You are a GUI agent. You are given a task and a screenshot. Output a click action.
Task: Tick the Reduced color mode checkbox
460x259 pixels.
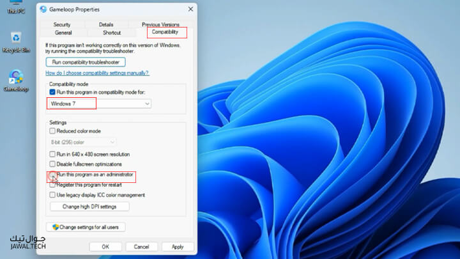tap(52, 131)
